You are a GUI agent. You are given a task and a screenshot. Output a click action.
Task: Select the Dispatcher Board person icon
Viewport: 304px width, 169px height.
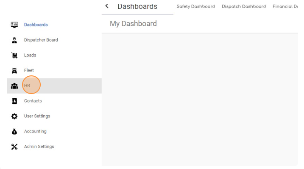coord(14,40)
